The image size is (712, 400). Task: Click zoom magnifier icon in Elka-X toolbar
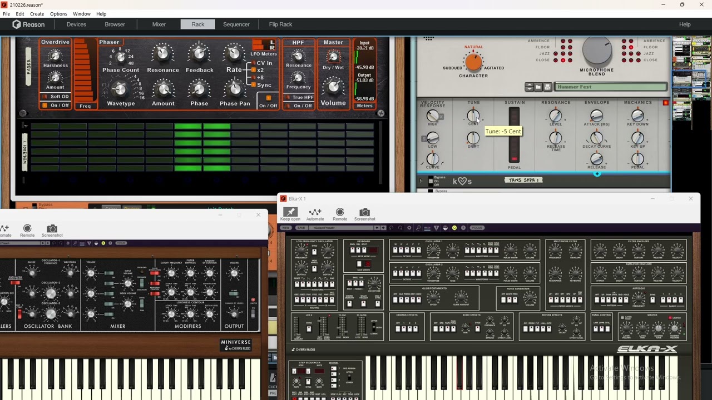coord(418,228)
